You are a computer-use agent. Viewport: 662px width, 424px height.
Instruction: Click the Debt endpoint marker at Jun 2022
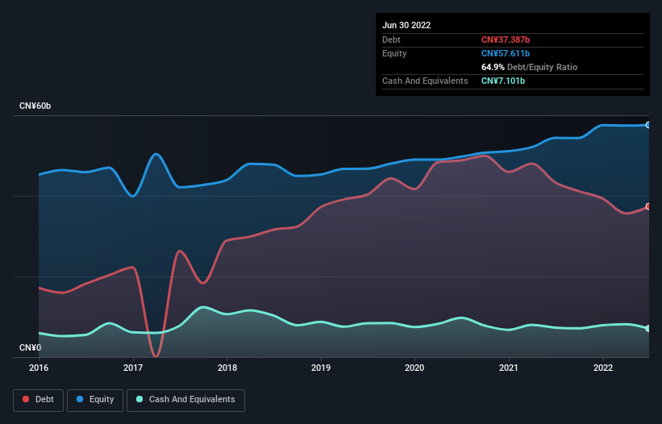pos(648,206)
